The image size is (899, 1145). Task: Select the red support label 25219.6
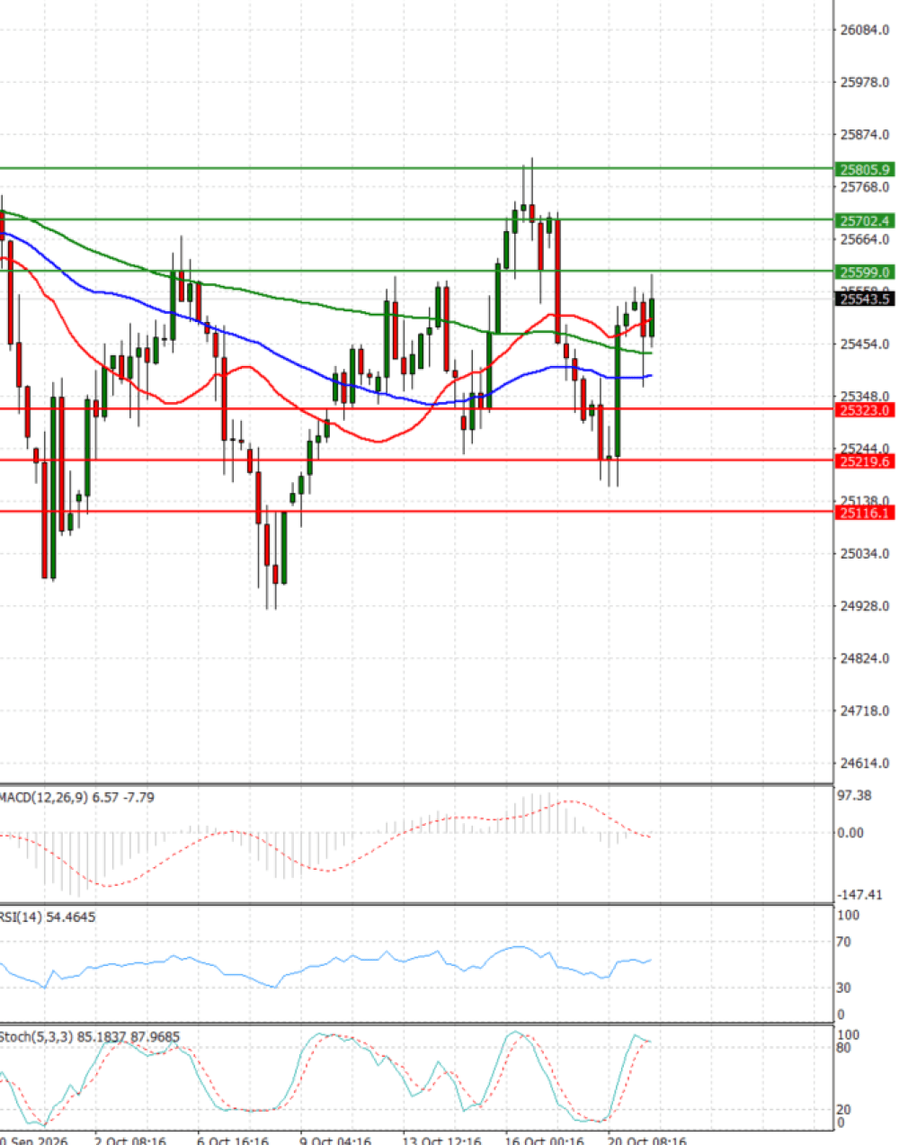[865, 461]
